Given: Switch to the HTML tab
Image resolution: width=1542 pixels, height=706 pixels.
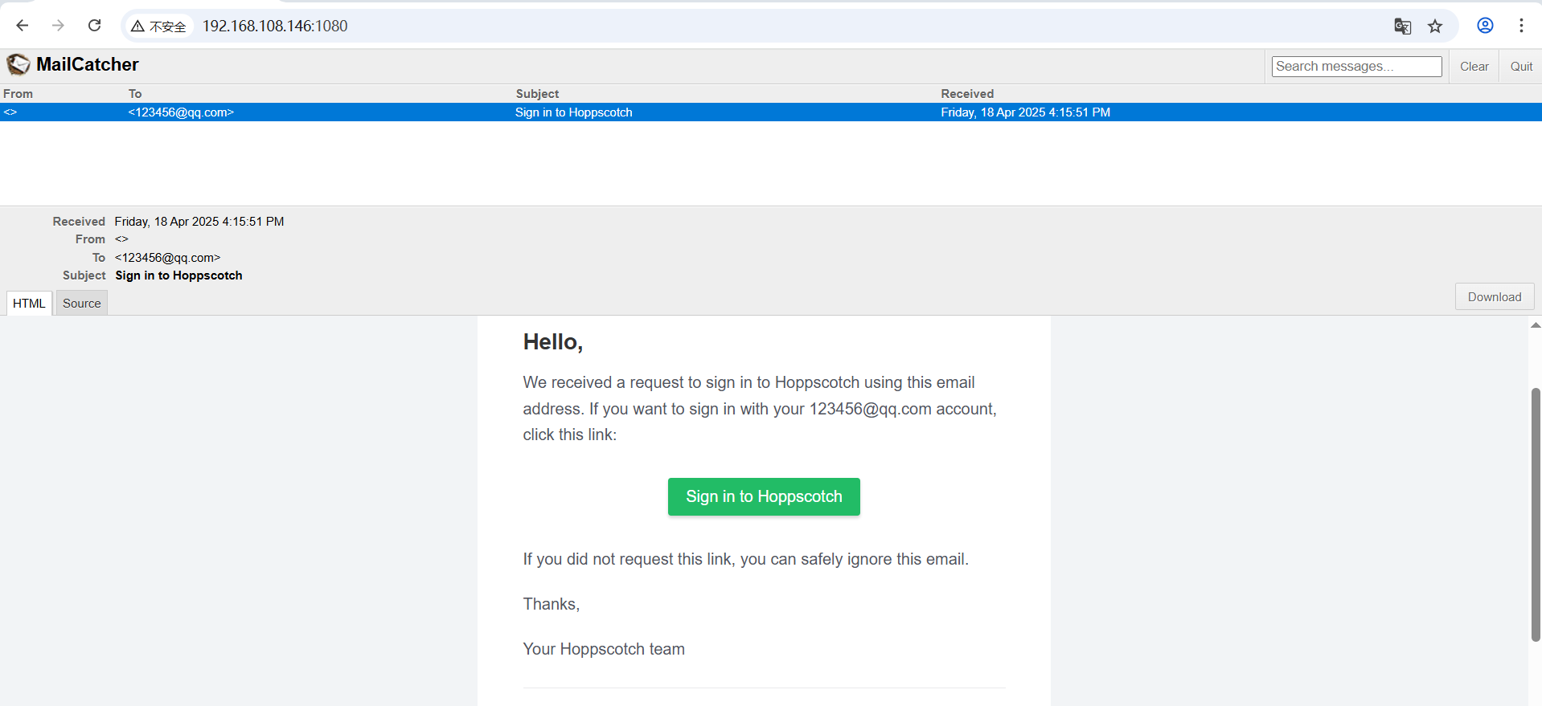Looking at the screenshot, I should tap(29, 304).
